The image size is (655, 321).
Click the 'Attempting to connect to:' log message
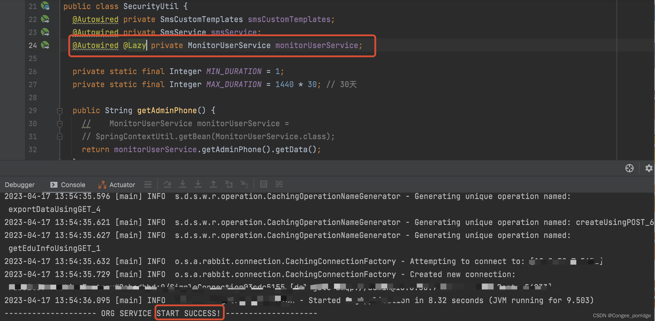(467, 261)
